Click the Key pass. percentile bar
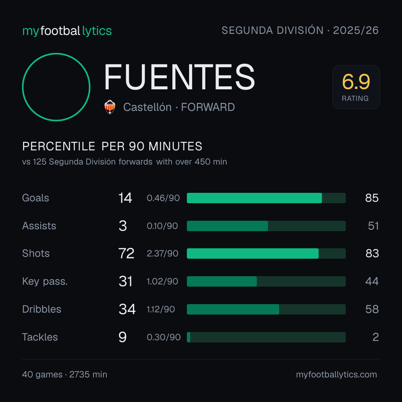 coord(266,281)
